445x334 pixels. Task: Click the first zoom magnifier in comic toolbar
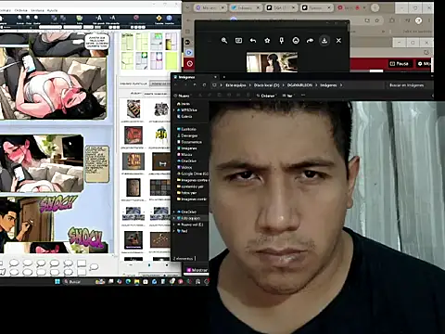click(x=19, y=19)
